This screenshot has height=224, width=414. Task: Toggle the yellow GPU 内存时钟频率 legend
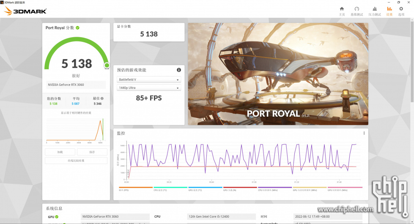[310, 188]
